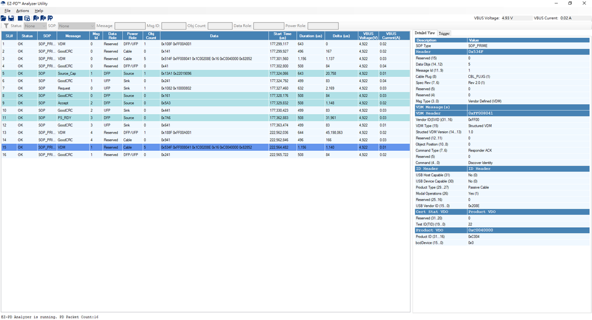
Task: Switch to the Trigger tab
Action: tap(444, 34)
